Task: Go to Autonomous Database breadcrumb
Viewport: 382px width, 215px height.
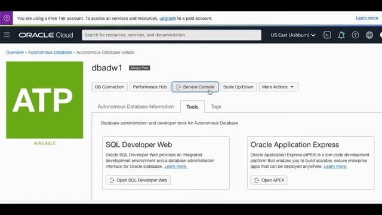Action: point(50,53)
